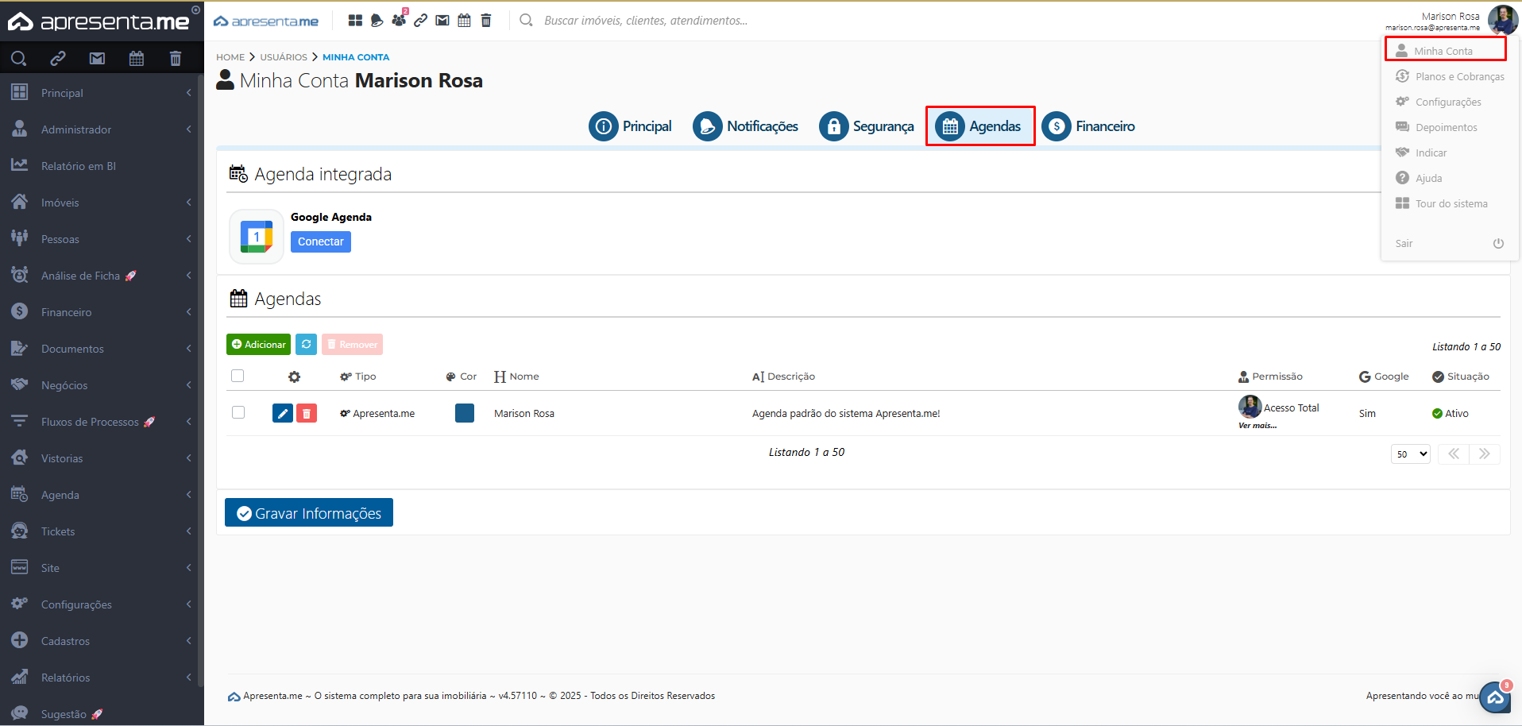
Task: Open the 50 rows-per-page dropdown
Action: pos(1410,454)
